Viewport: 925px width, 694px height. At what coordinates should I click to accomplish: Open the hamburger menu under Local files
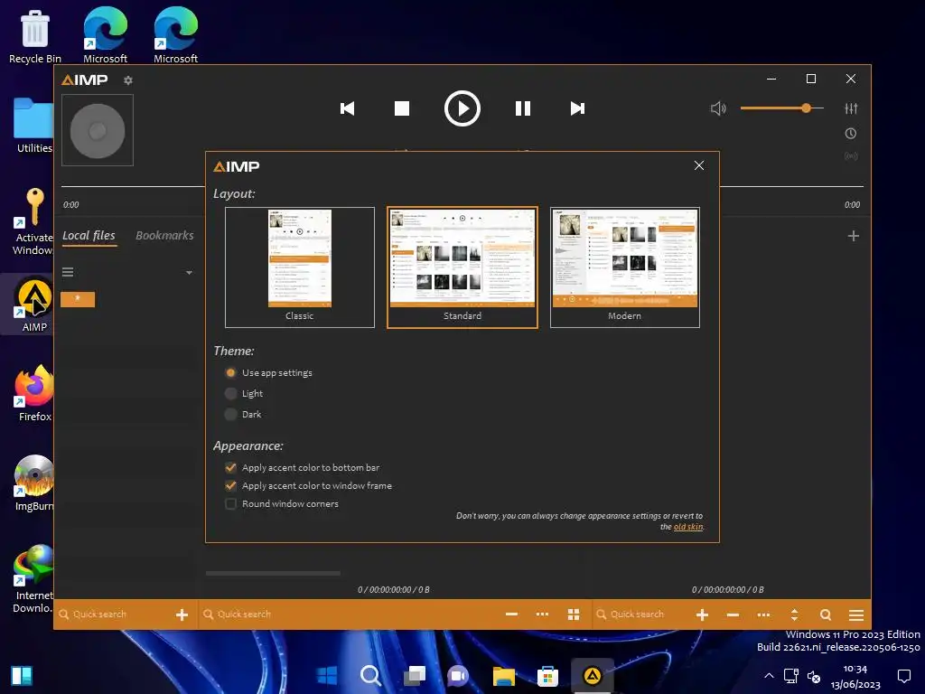(x=68, y=272)
